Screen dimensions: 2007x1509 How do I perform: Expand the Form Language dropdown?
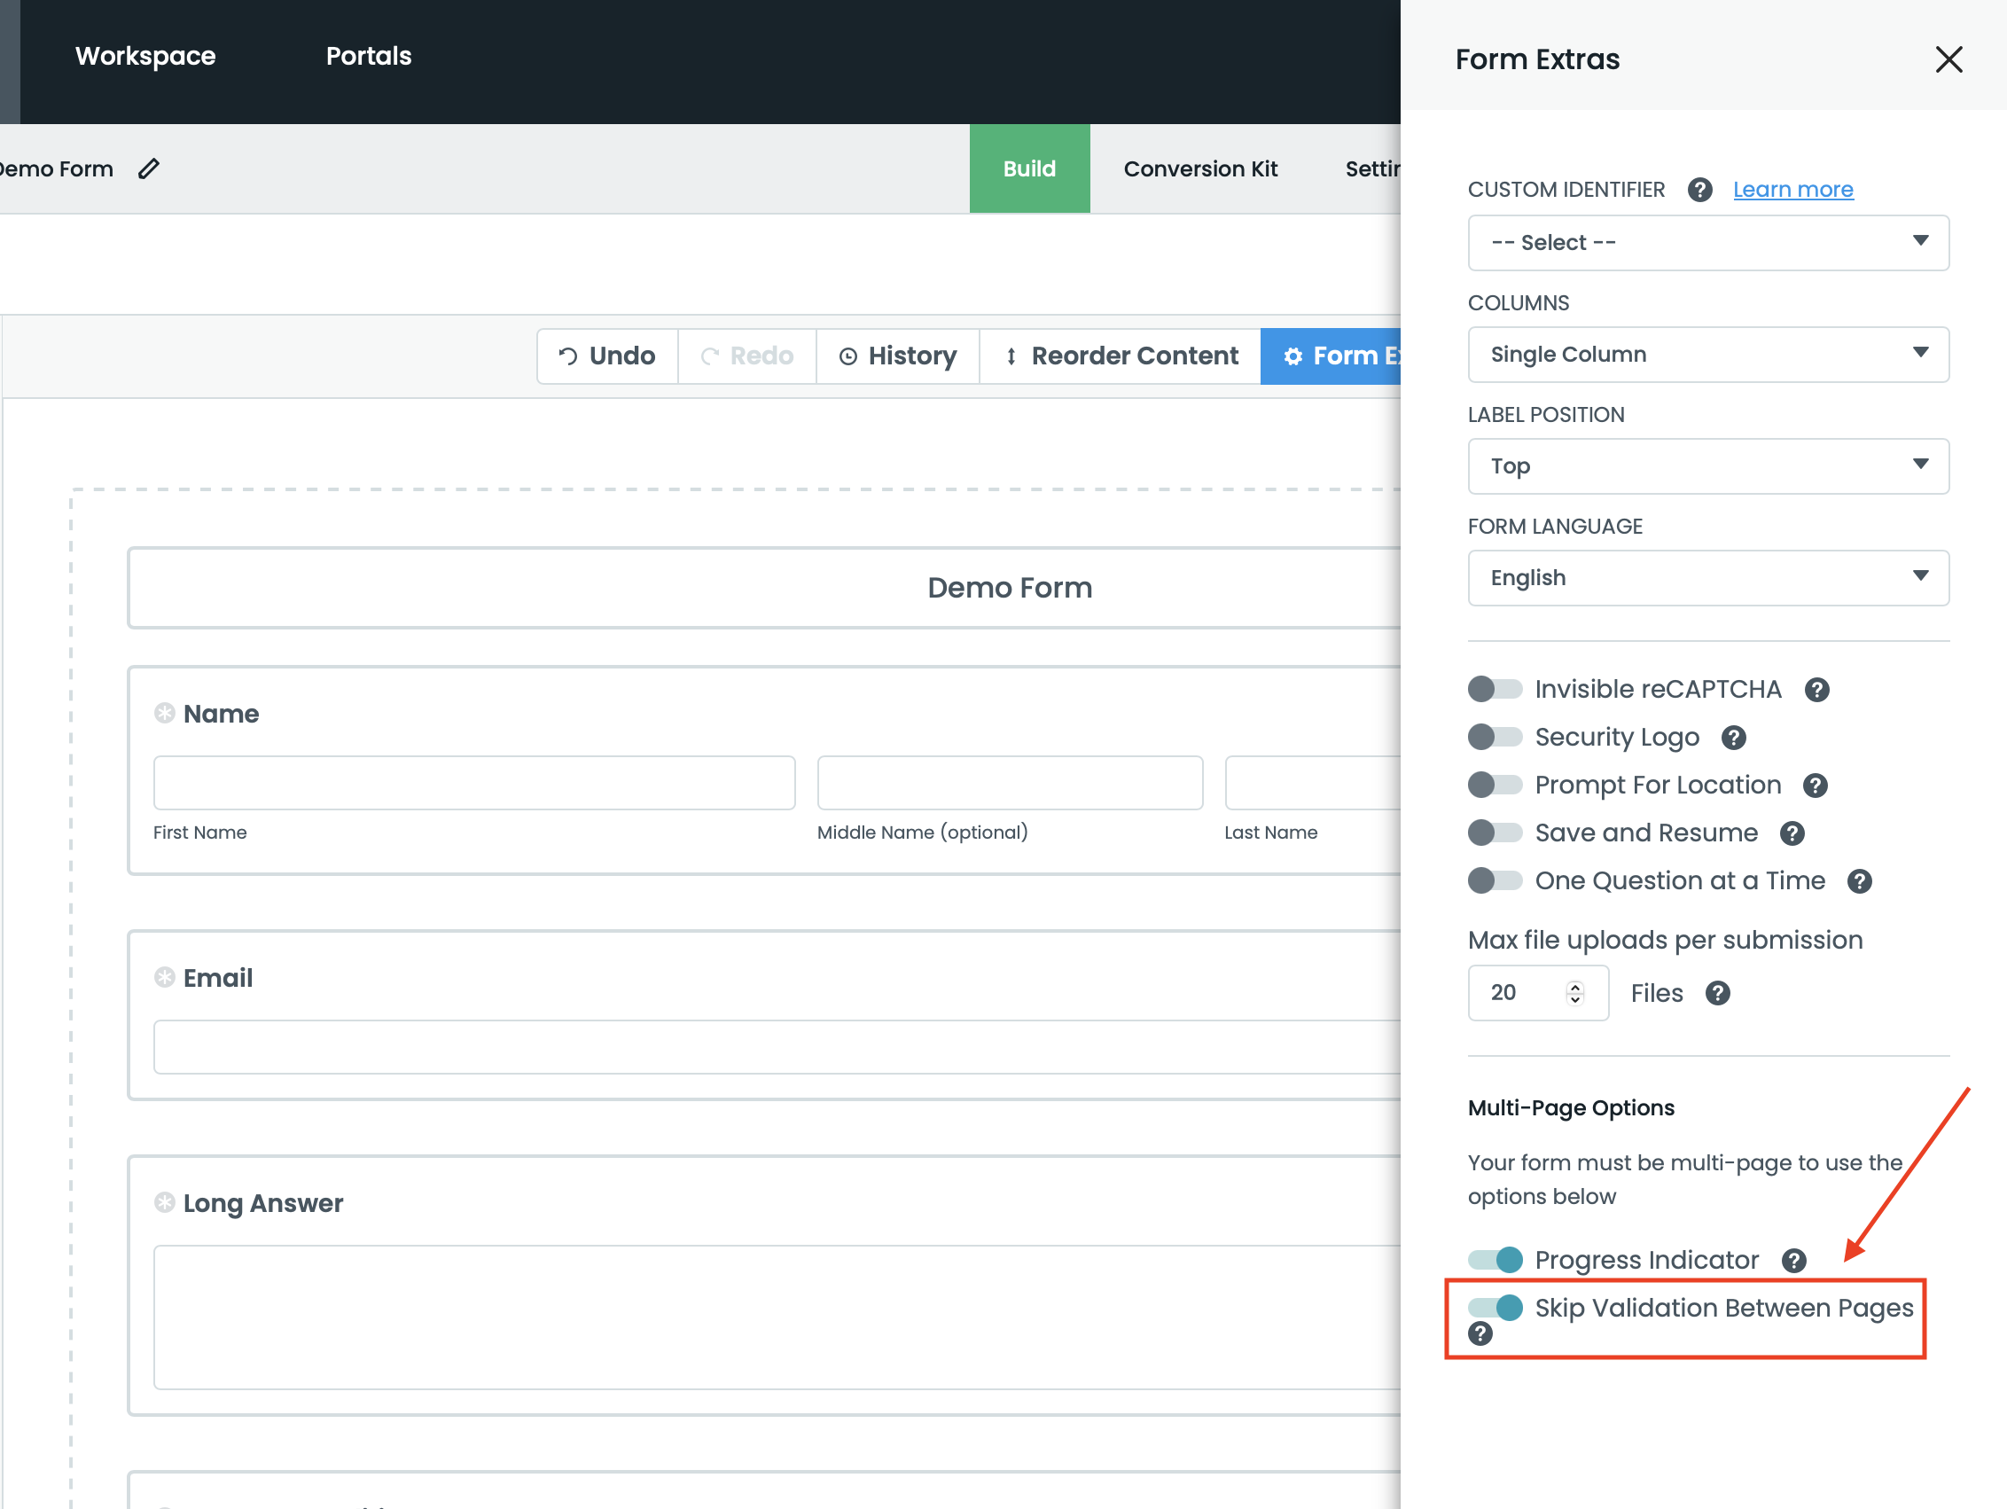[1707, 578]
